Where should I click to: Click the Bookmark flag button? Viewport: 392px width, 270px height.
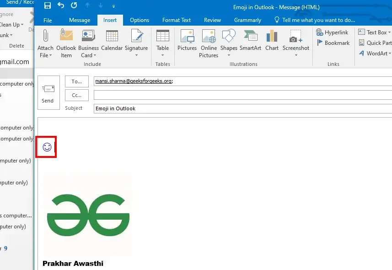point(333,43)
